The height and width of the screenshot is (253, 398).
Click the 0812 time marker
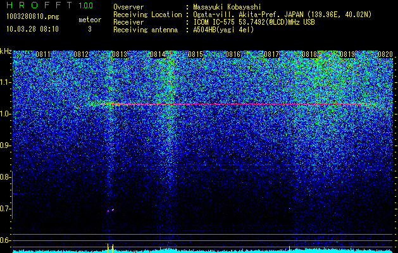coord(81,54)
